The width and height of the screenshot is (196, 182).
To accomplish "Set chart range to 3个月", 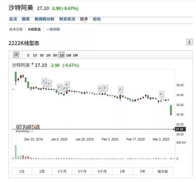I will (x=82, y=171).
